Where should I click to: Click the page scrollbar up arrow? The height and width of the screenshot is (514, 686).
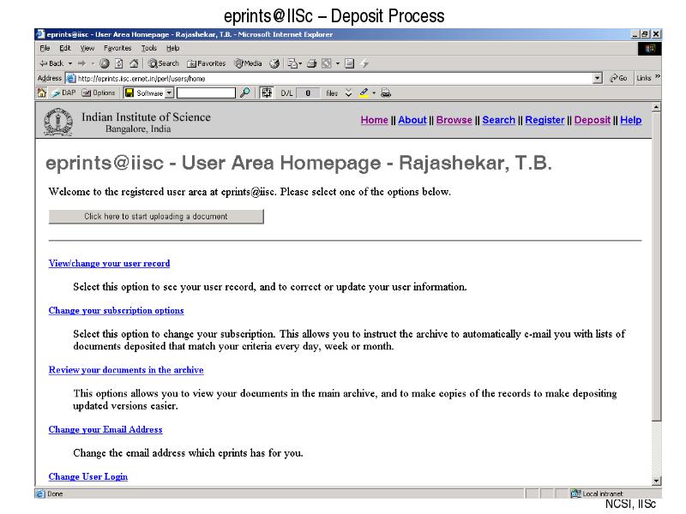pos(656,106)
